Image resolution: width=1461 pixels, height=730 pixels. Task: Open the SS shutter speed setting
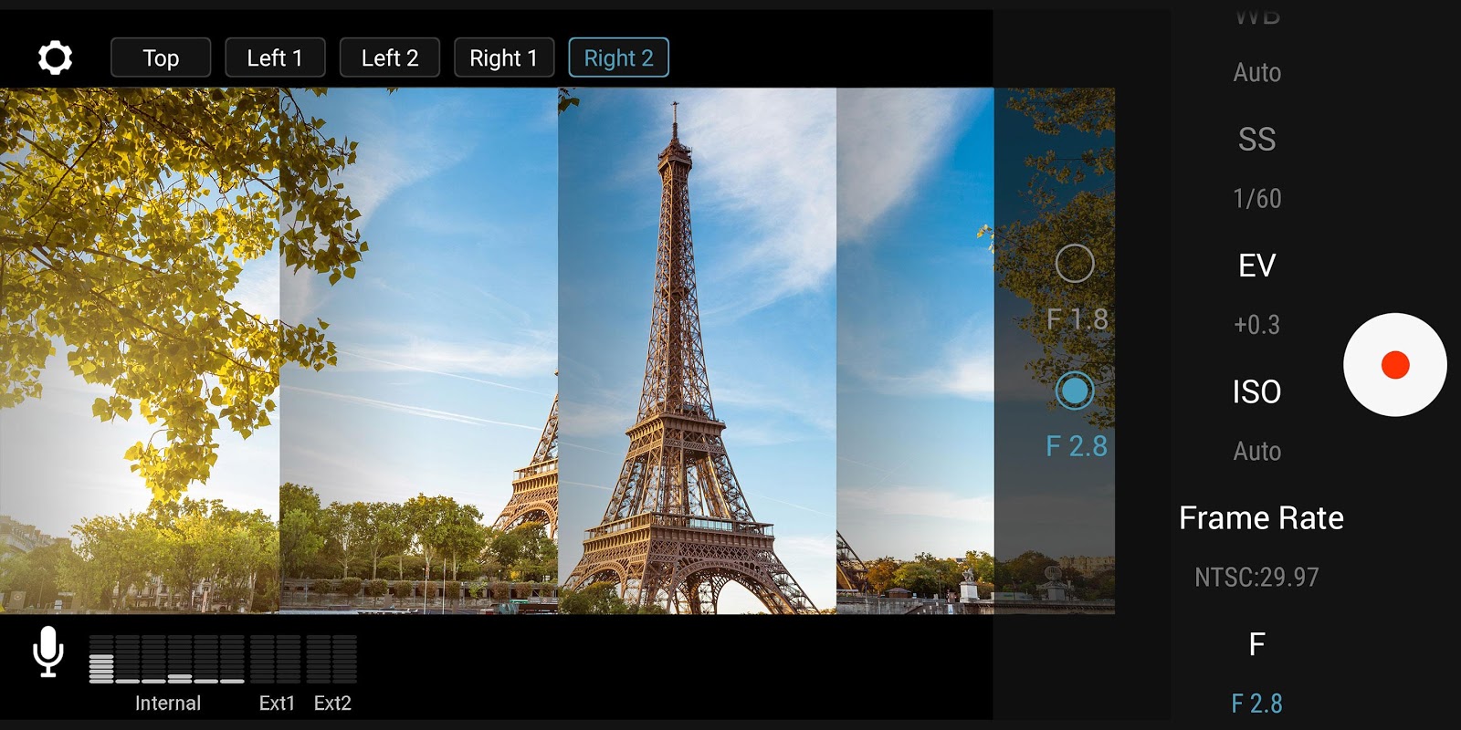pyautogui.click(x=1256, y=140)
